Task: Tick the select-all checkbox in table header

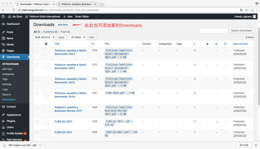Action: coord(37,44)
